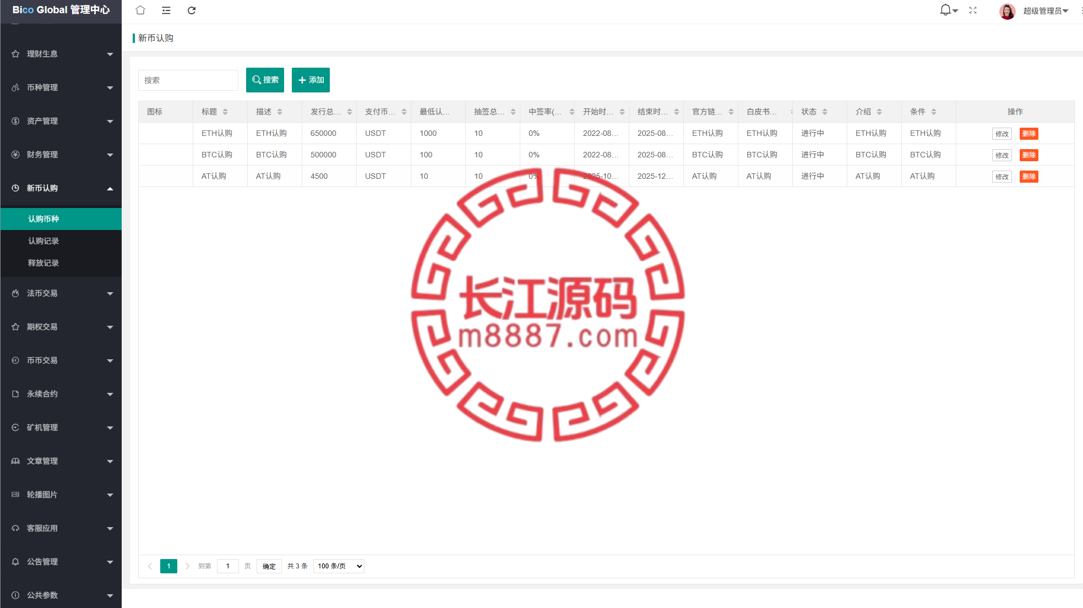Sort table by 介绍 column arrows
This screenshot has height=608, width=1083.
[x=879, y=112]
